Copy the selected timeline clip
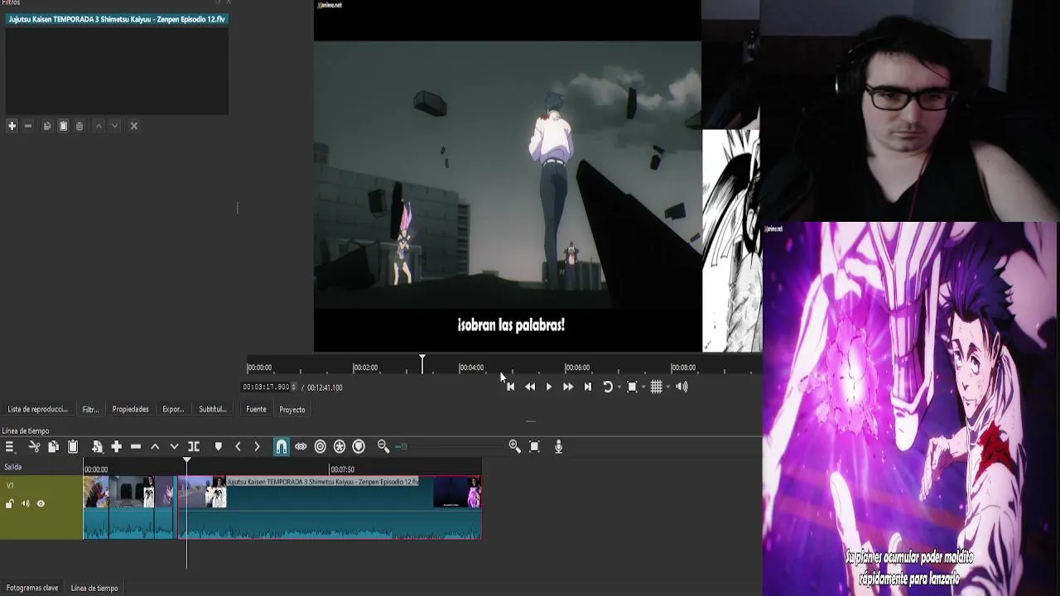 (x=53, y=446)
